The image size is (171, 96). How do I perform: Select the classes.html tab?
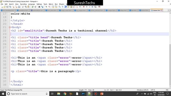tap(157, 10)
